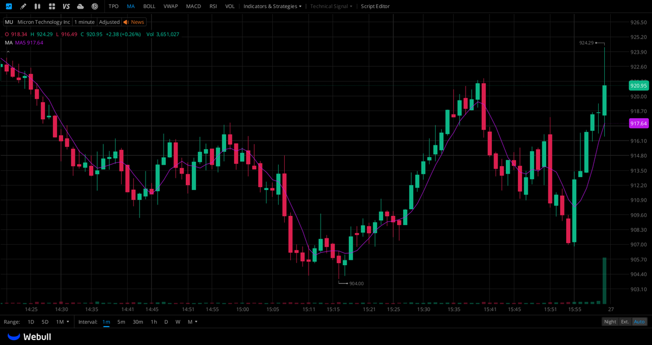652x345 pixels.
Task: Click the MA legend label
Action: pos(9,42)
